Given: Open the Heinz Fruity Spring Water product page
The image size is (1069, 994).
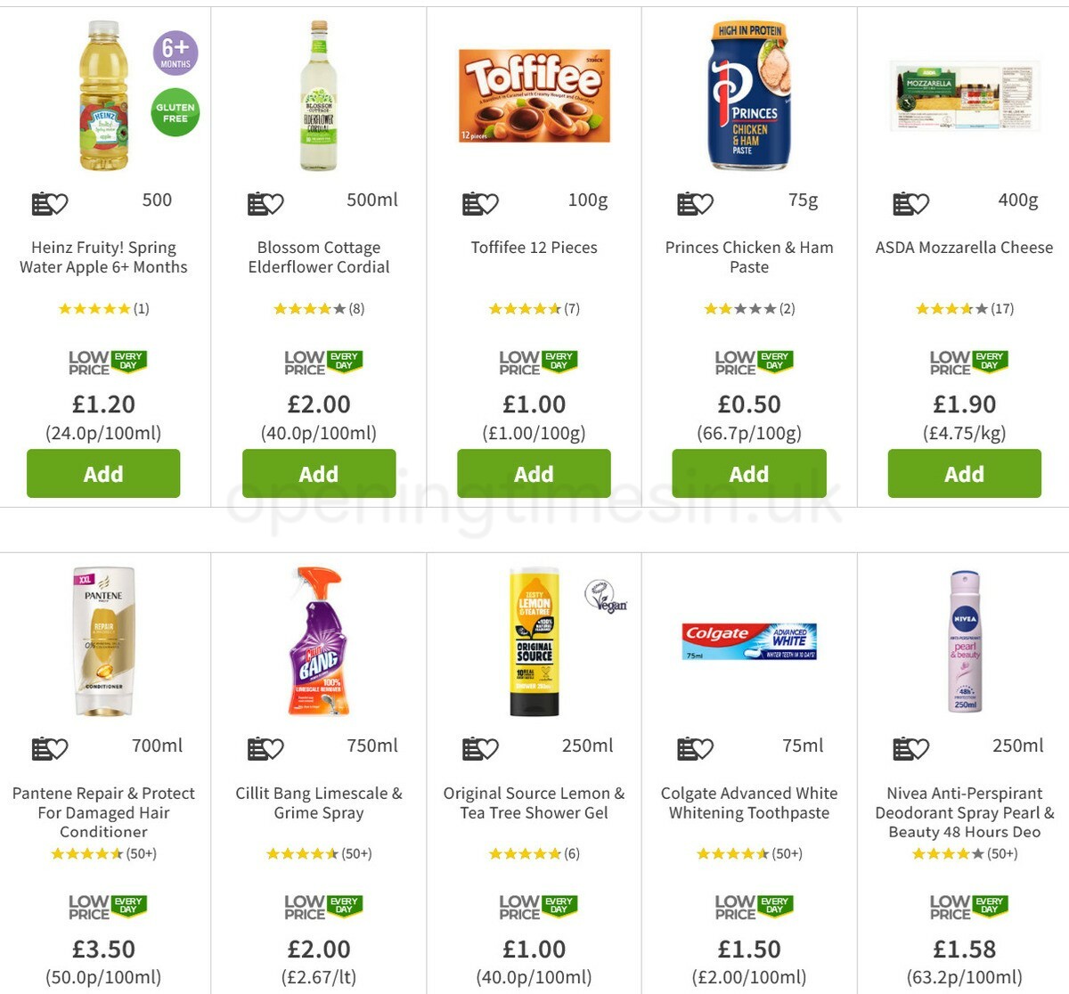Looking at the screenshot, I should click(x=103, y=257).
